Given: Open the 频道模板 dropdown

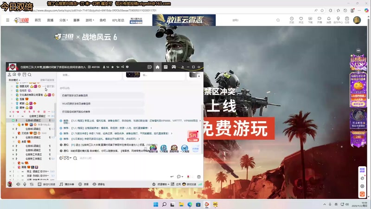Looking at the screenshot, I should point(160,184).
